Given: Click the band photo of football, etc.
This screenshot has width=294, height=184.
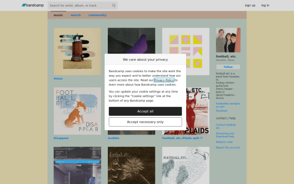Looking at the screenshot, I should tap(228, 40).
